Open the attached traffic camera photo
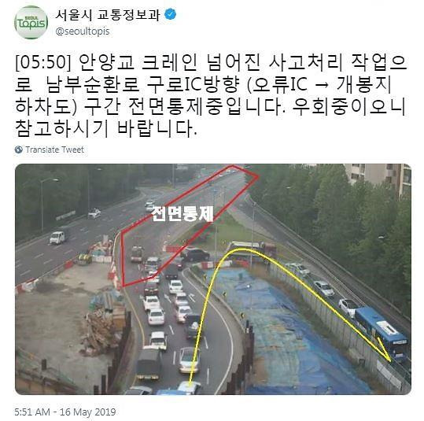Screen dimensions: 424x421 point(213,279)
